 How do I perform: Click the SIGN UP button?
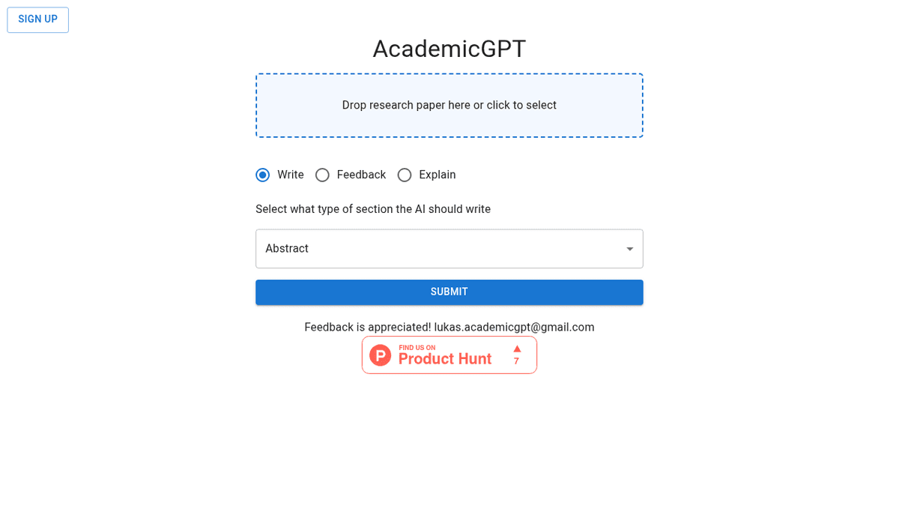coord(38,19)
